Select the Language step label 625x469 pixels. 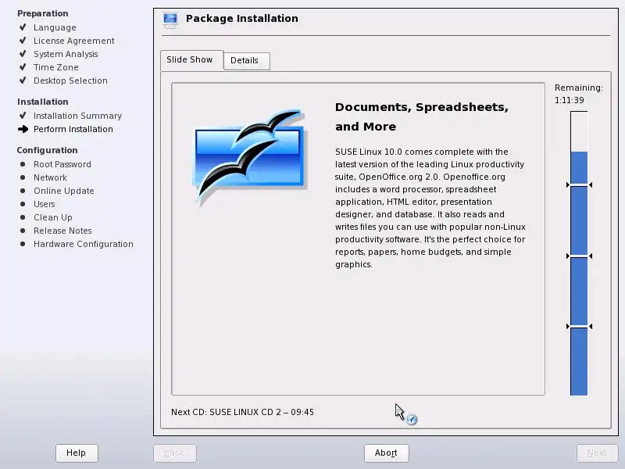tap(55, 27)
